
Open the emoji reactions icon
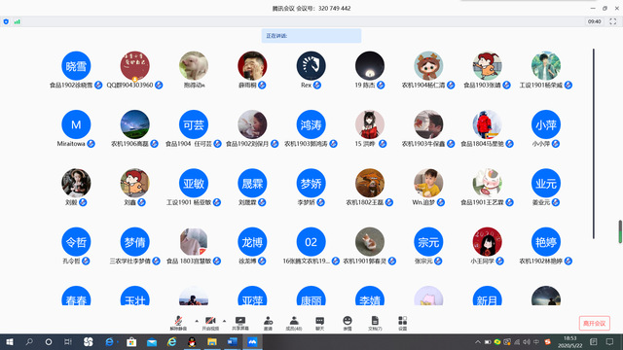pos(348,323)
